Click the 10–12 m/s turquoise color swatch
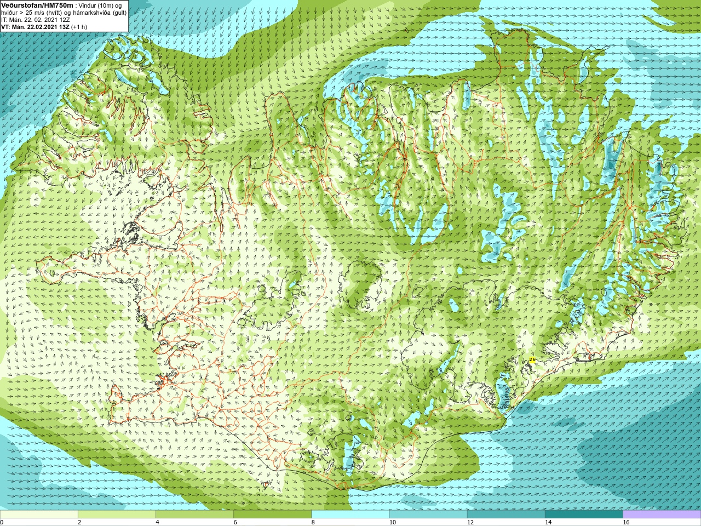Image resolution: width=701 pixels, height=526 pixels. pyautogui.click(x=428, y=514)
